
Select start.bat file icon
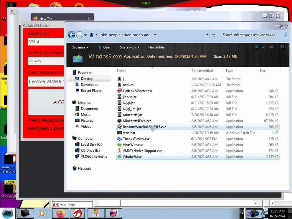coord(119,133)
